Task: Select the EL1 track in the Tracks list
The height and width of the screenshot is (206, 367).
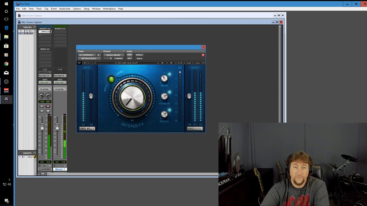Action: point(30,31)
